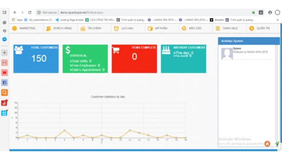Viewport: 282px width, 159px height.
Task: Open the TÀI CHÍNH menu
Action: (91, 28)
